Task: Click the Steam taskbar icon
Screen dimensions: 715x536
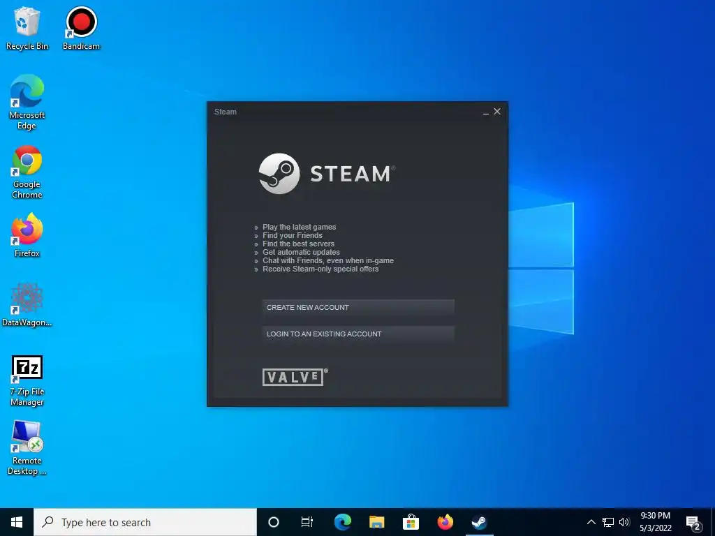Action: pyautogui.click(x=479, y=522)
